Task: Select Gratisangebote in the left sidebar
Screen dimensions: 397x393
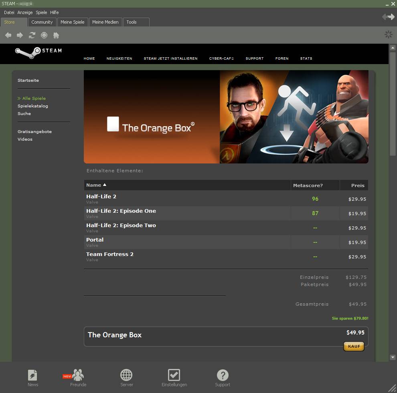Action: tap(34, 131)
